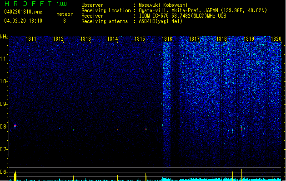The width and height of the screenshot is (286, 181).
Task: Click the 1316 time marker
Action: click(167, 39)
